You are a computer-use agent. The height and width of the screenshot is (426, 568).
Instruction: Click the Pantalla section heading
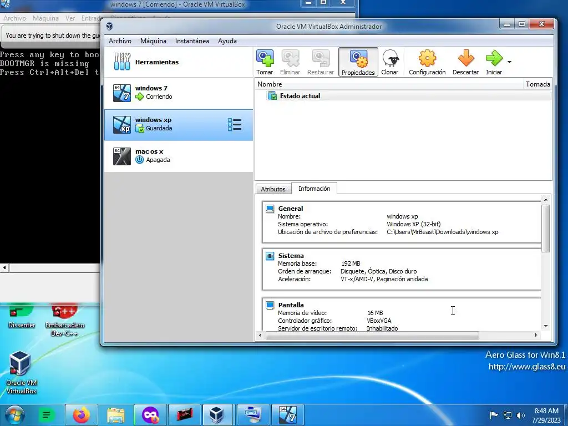pyautogui.click(x=291, y=305)
